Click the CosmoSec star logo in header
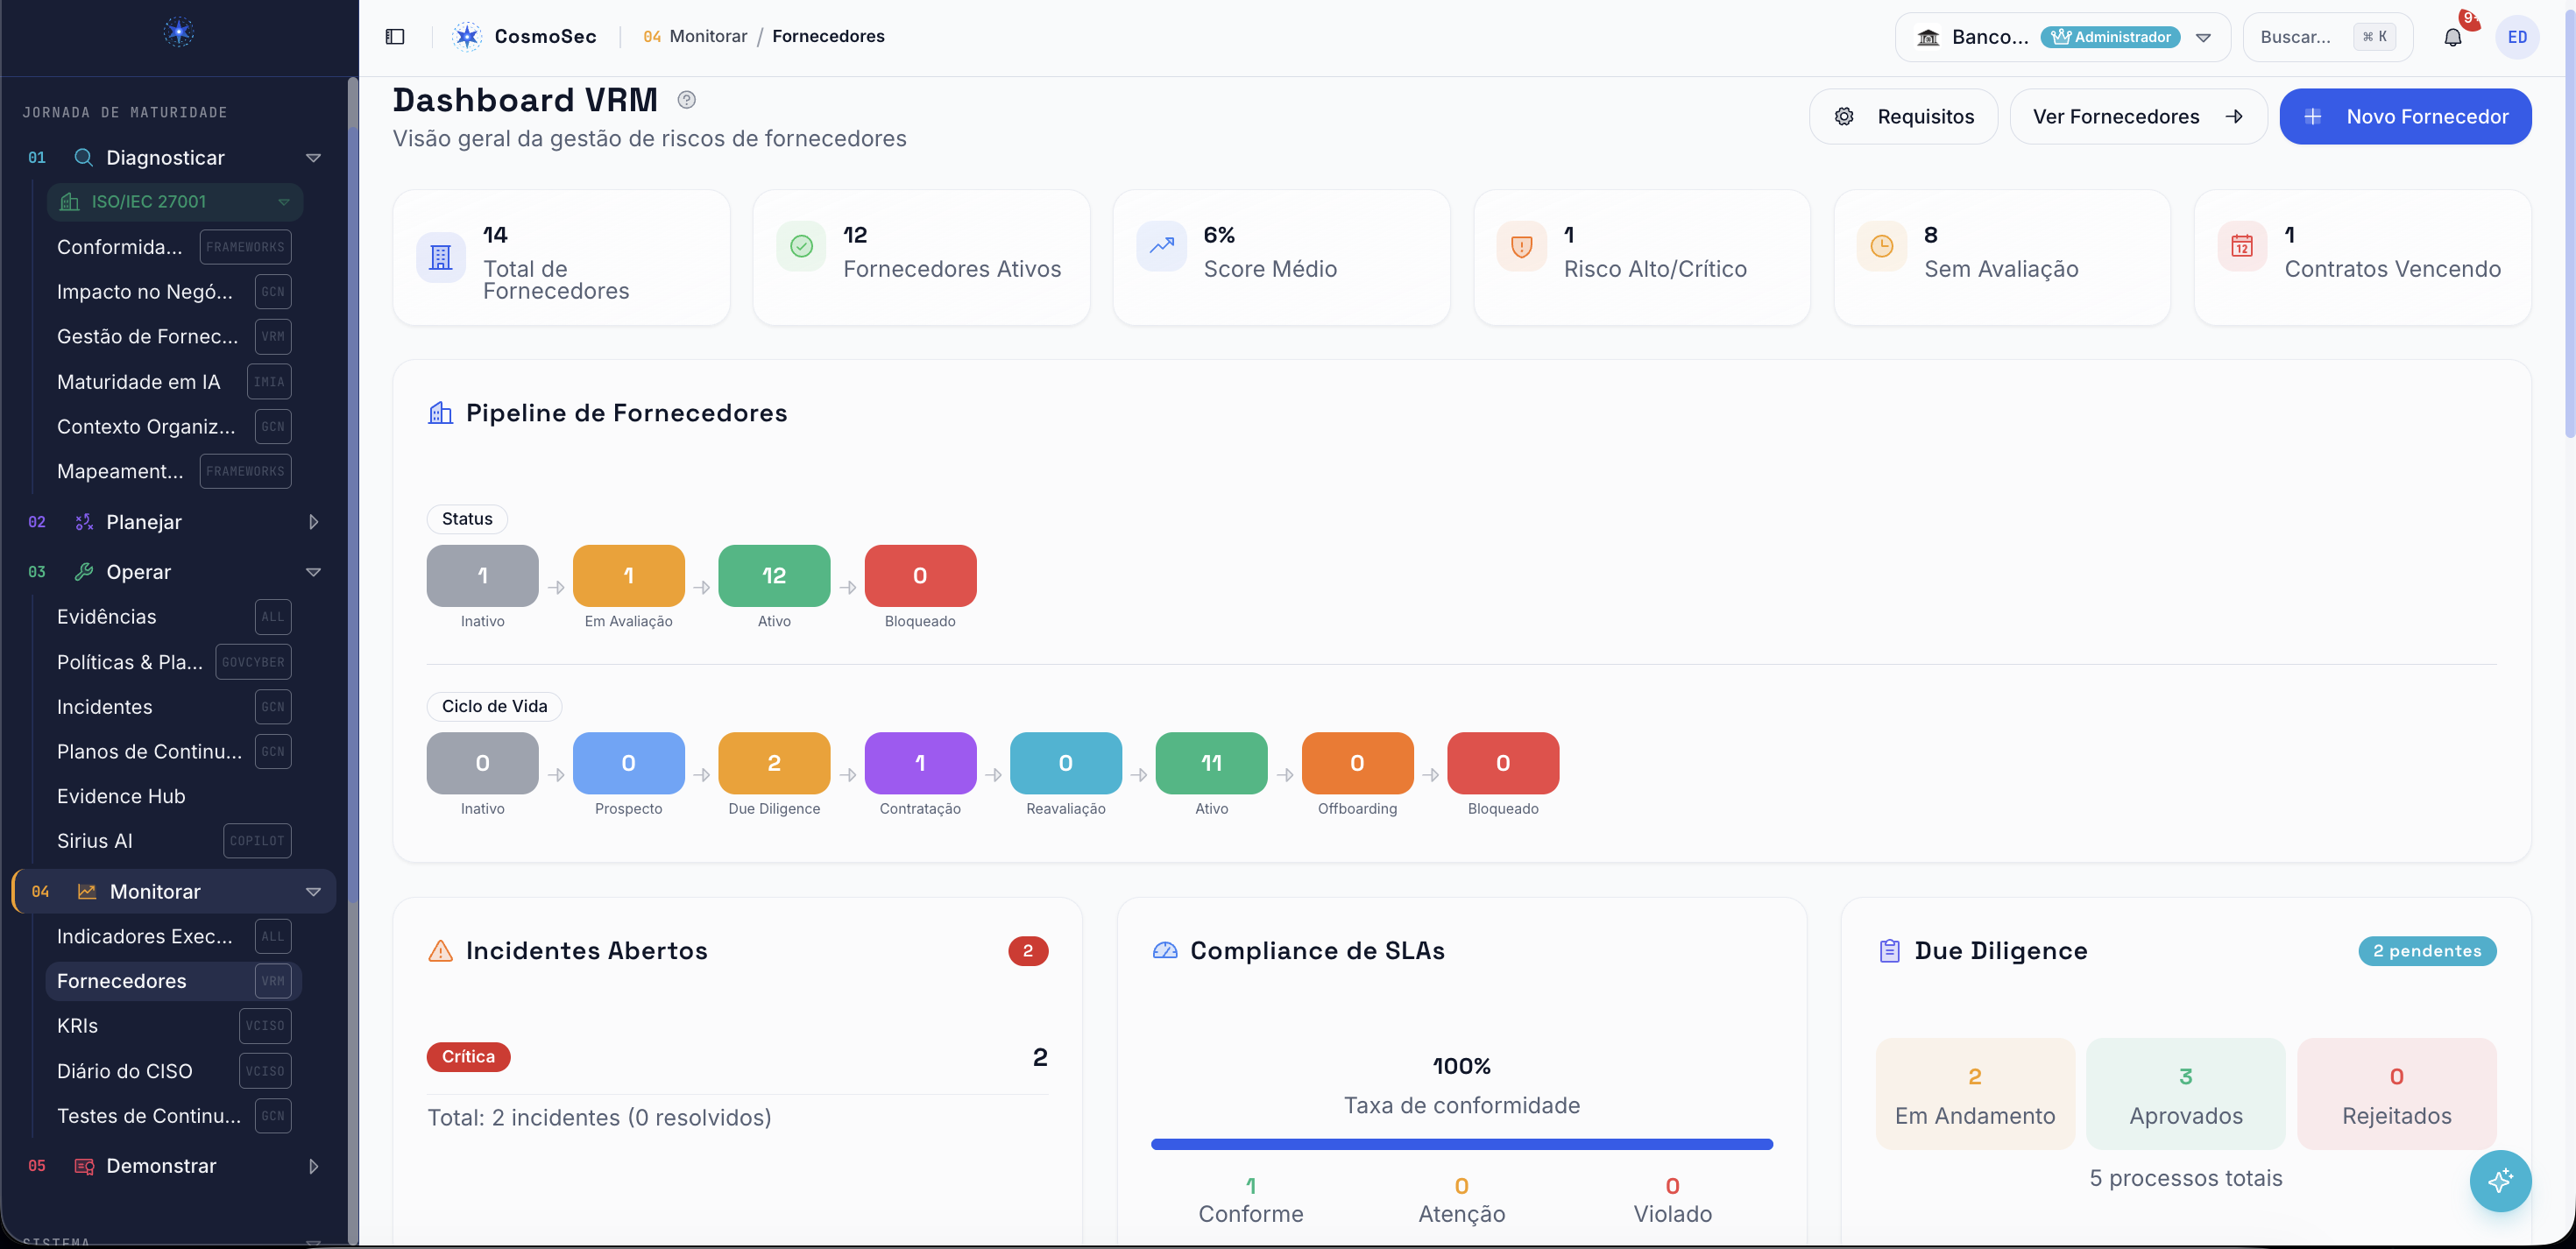 click(467, 37)
